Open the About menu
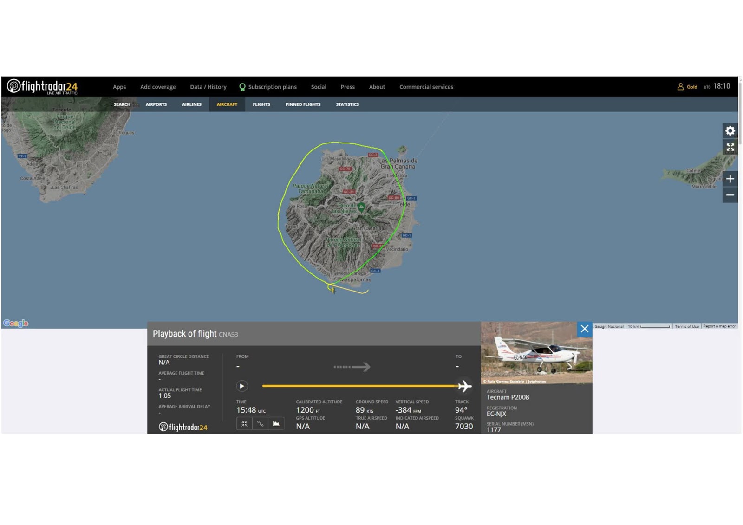This screenshot has height=525, width=743. [377, 87]
